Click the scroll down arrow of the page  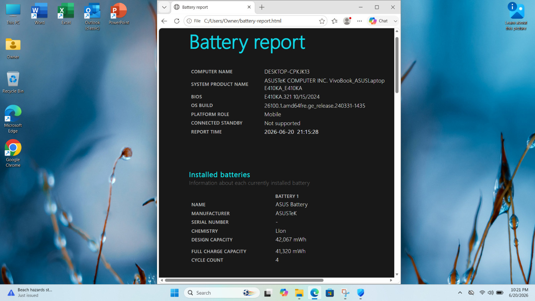coord(397,274)
